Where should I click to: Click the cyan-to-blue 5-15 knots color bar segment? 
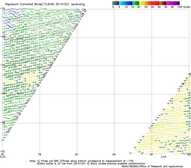tap(126, 3)
